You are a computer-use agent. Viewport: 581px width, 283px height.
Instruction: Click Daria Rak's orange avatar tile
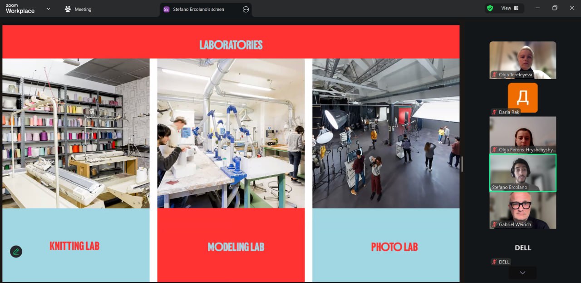click(522, 98)
